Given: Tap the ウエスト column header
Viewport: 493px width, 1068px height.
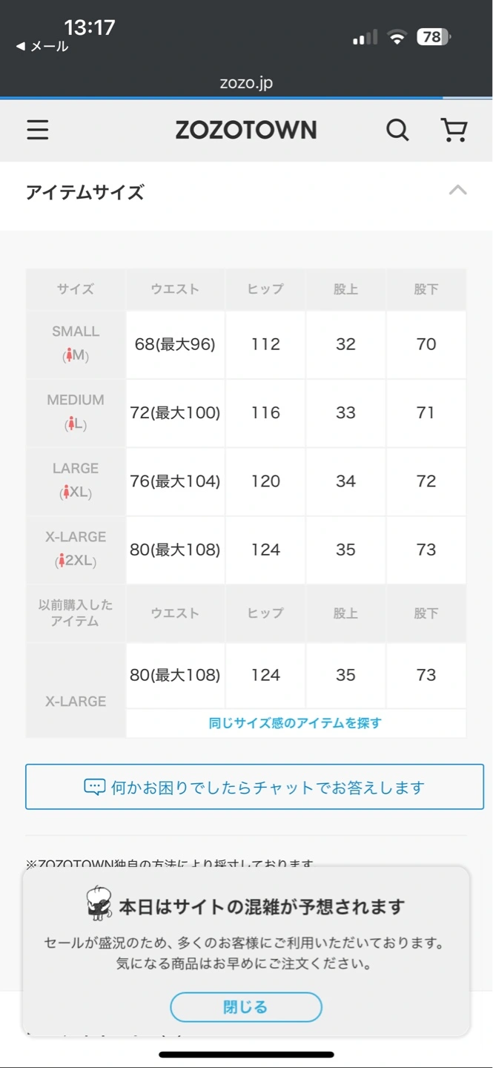Looking at the screenshot, I should click(175, 289).
